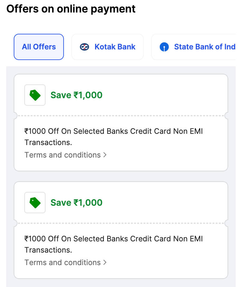
Task: Open Terms and conditions in the top offer
Action: click(x=62, y=155)
